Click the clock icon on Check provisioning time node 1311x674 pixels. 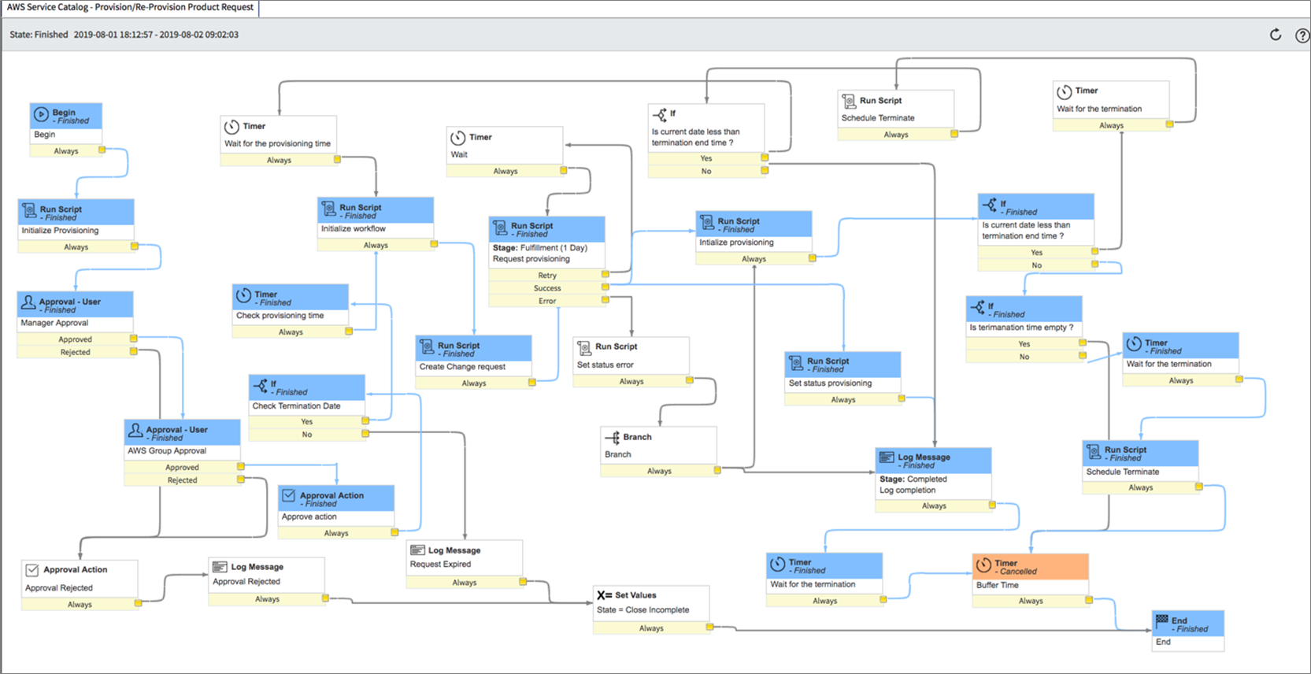pyautogui.click(x=243, y=296)
